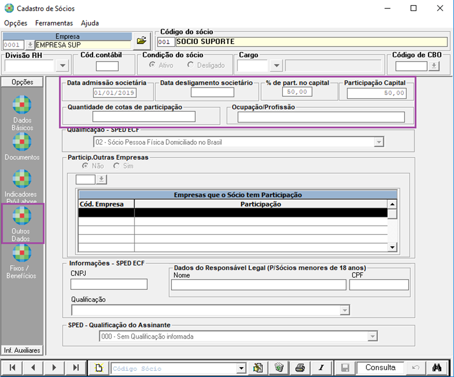Open the Ferramentas menu

click(x=54, y=23)
